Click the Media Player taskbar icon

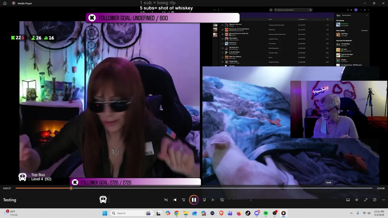283,213
